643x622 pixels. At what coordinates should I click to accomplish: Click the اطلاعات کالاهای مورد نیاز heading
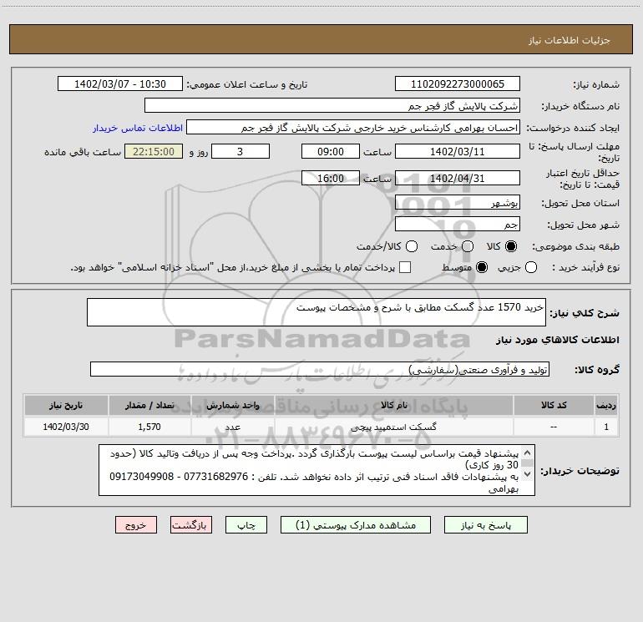[x=558, y=340]
